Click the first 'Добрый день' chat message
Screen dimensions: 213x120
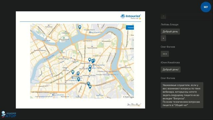170,31
